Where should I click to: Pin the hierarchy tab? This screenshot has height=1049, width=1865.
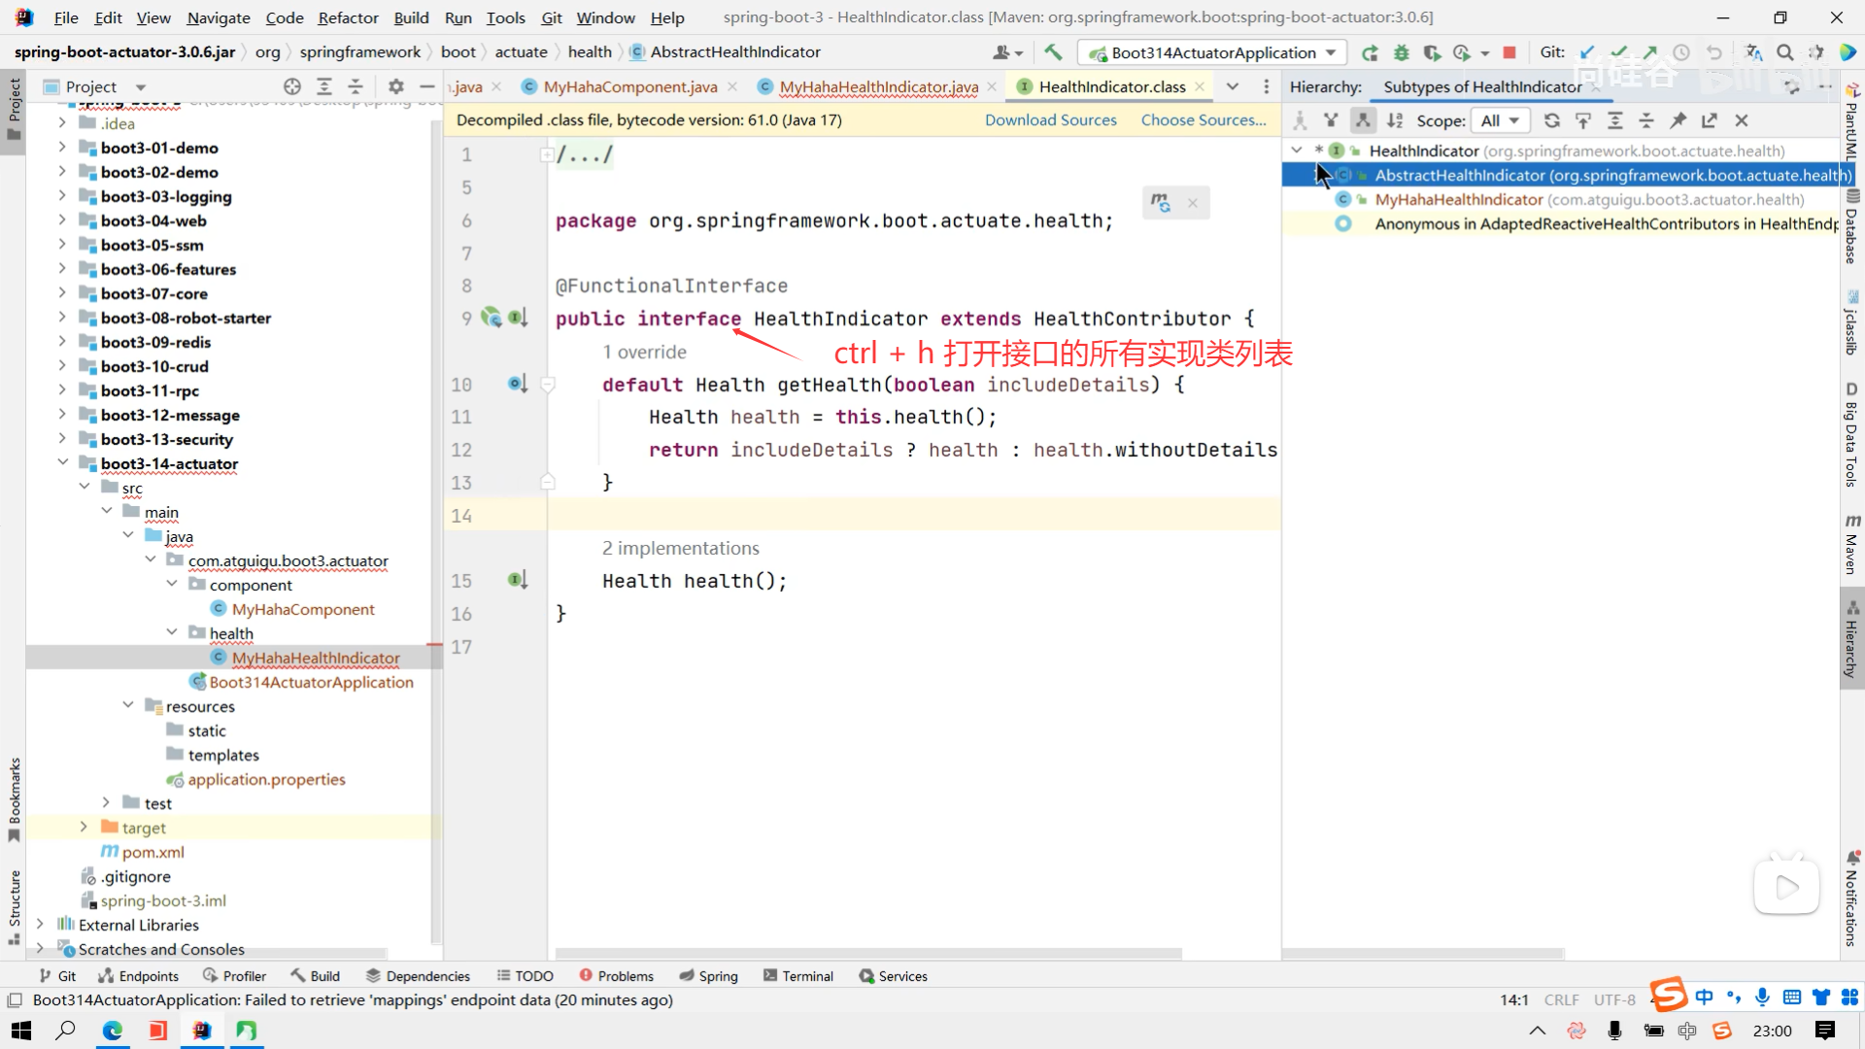click(1678, 120)
